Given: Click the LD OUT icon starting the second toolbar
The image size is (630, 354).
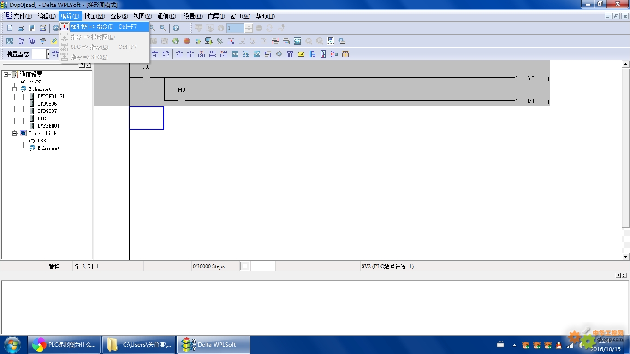Looking at the screenshot, I should (10, 41).
